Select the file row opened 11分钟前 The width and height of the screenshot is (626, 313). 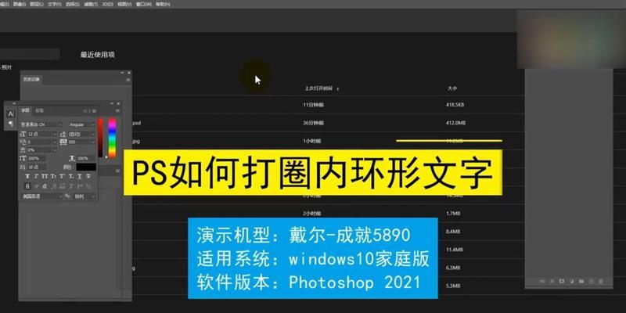tap(326, 105)
